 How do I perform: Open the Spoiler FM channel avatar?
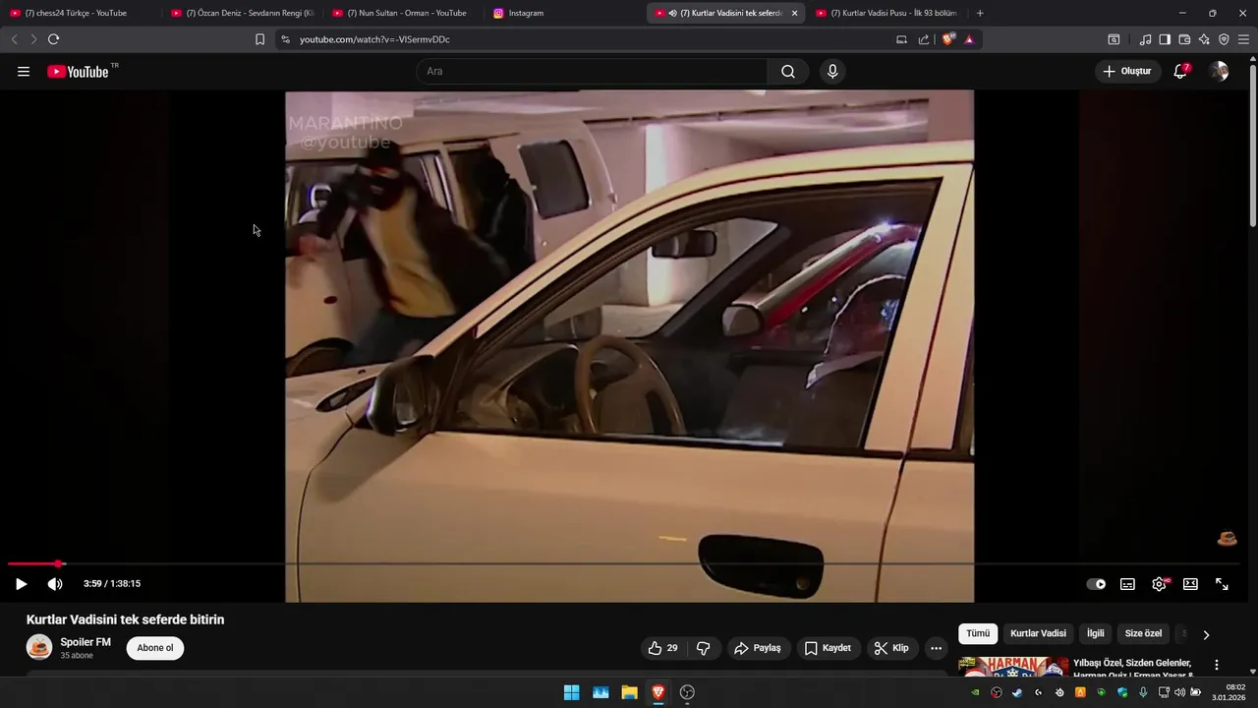coord(39,647)
